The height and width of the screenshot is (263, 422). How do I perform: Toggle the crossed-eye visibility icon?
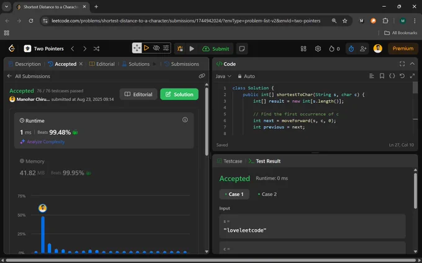[x=156, y=48]
